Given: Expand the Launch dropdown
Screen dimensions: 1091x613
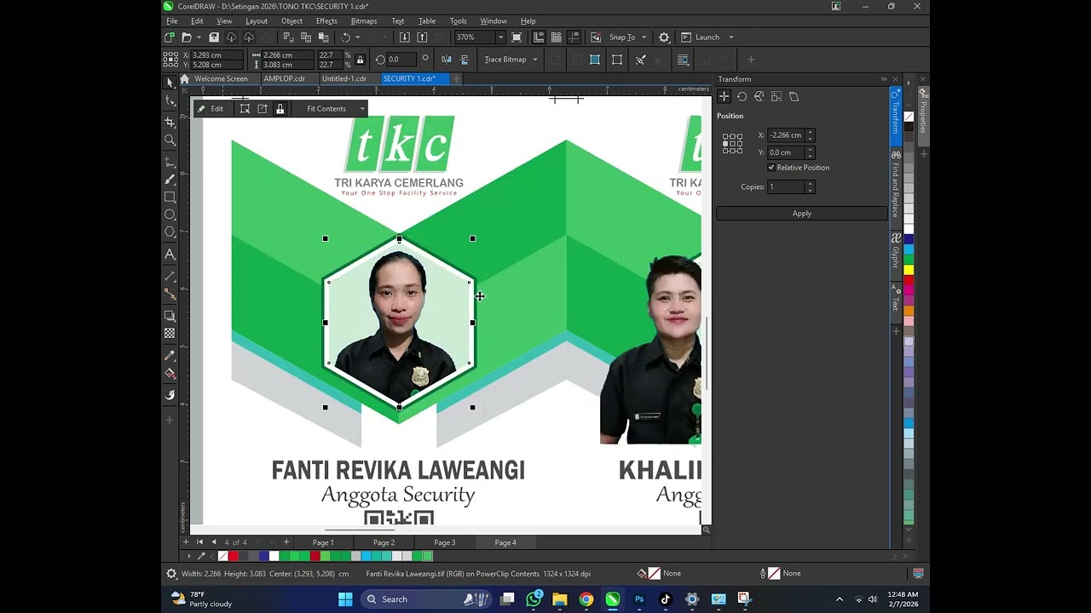Looking at the screenshot, I should pyautogui.click(x=731, y=37).
